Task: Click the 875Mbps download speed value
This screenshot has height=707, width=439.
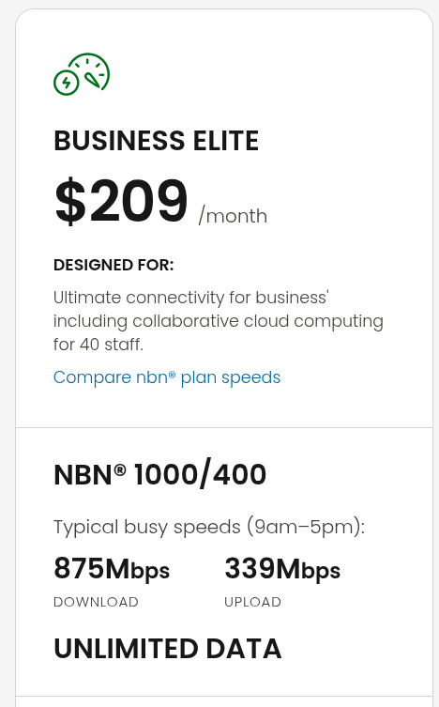Action: coord(112,568)
